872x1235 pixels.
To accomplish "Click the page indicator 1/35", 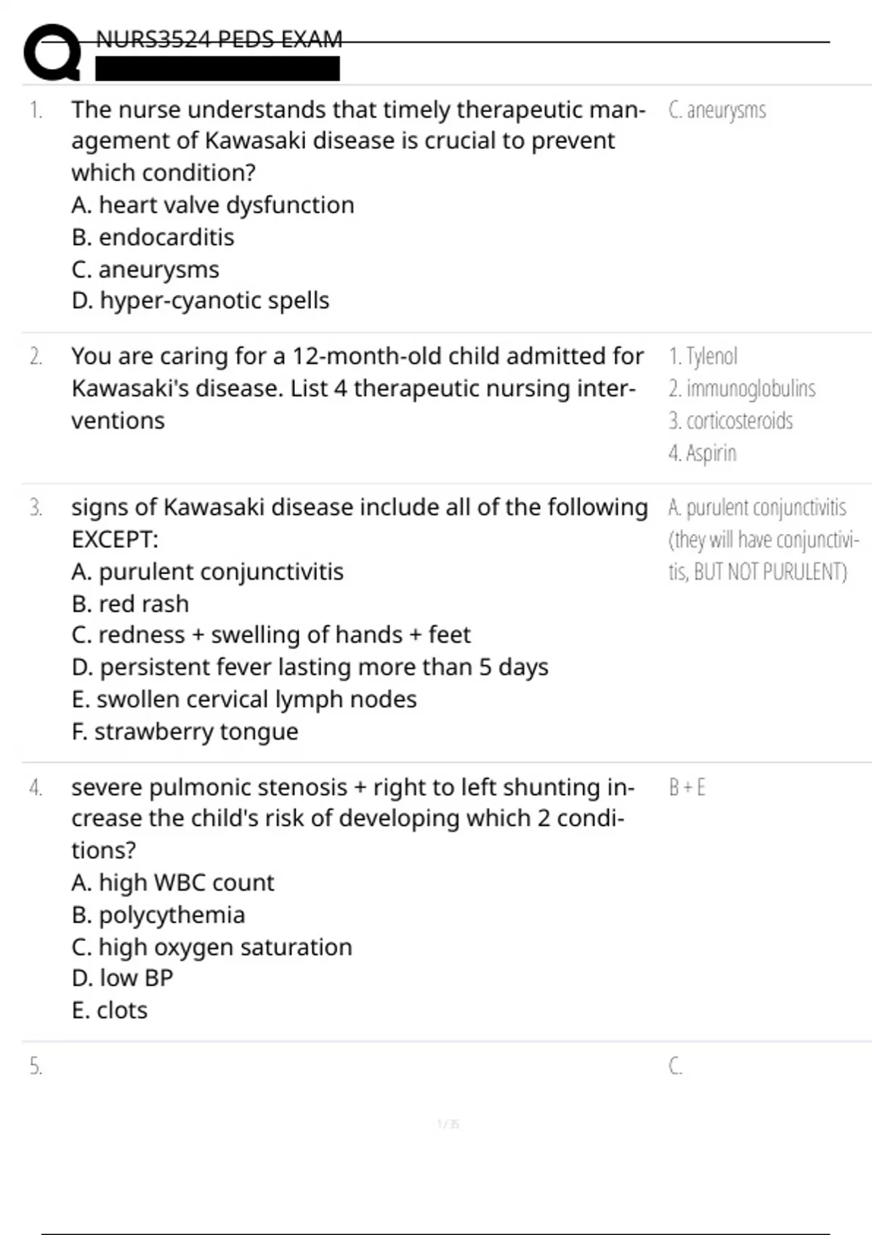I will pyautogui.click(x=448, y=1125).
